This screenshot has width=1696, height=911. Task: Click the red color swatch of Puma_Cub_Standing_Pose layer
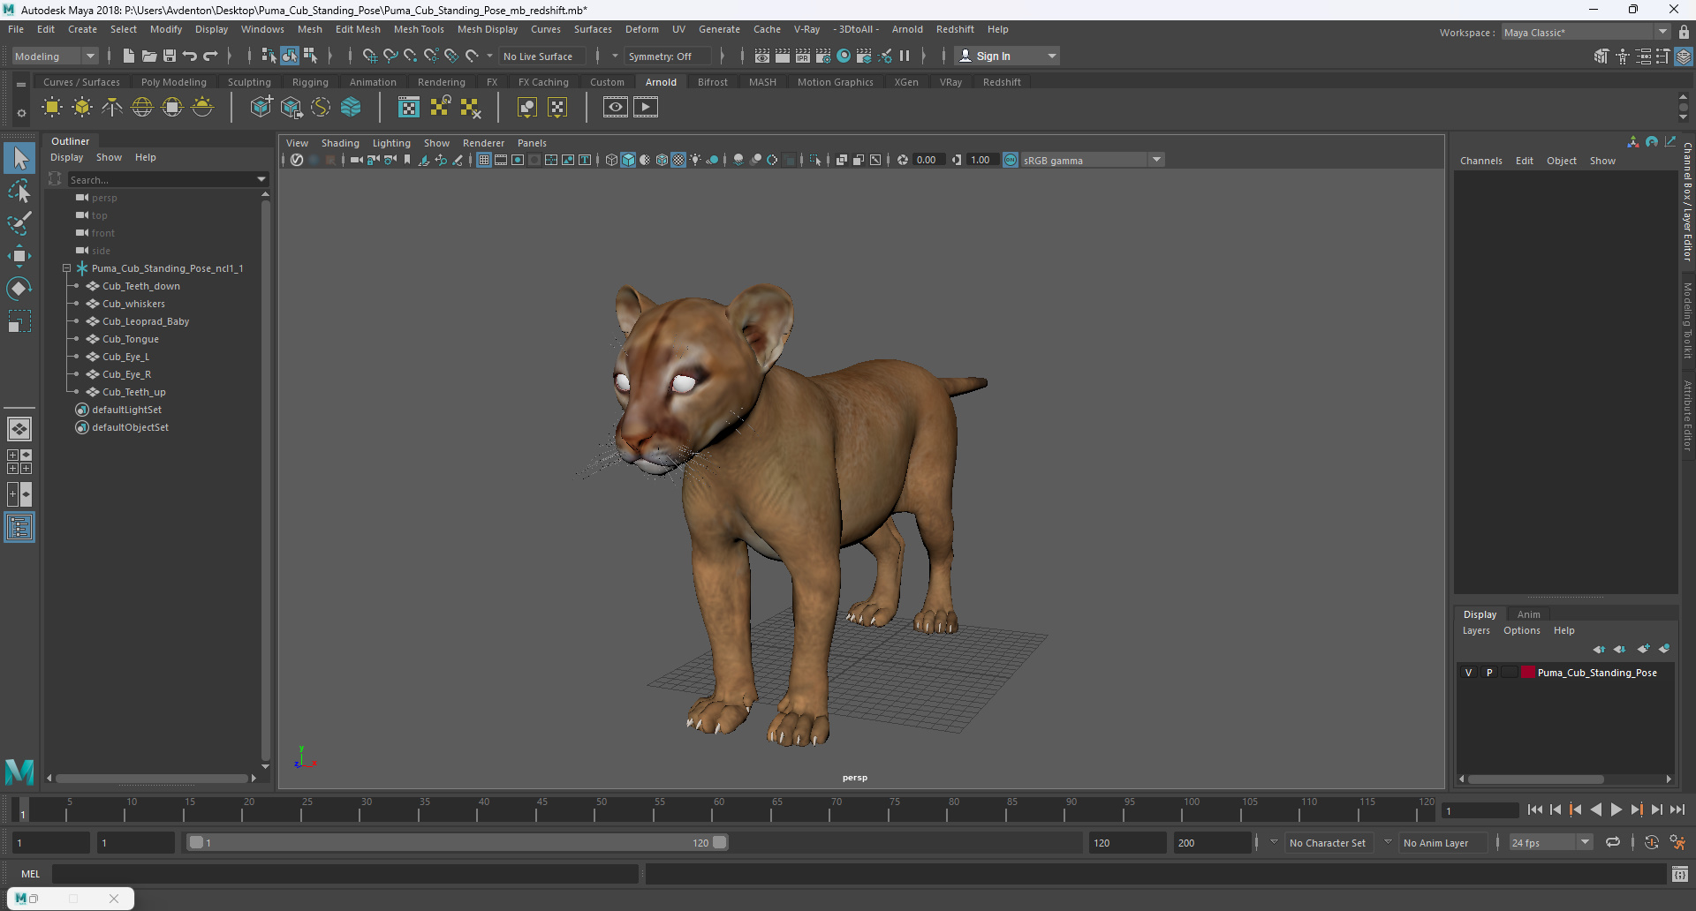(1527, 673)
